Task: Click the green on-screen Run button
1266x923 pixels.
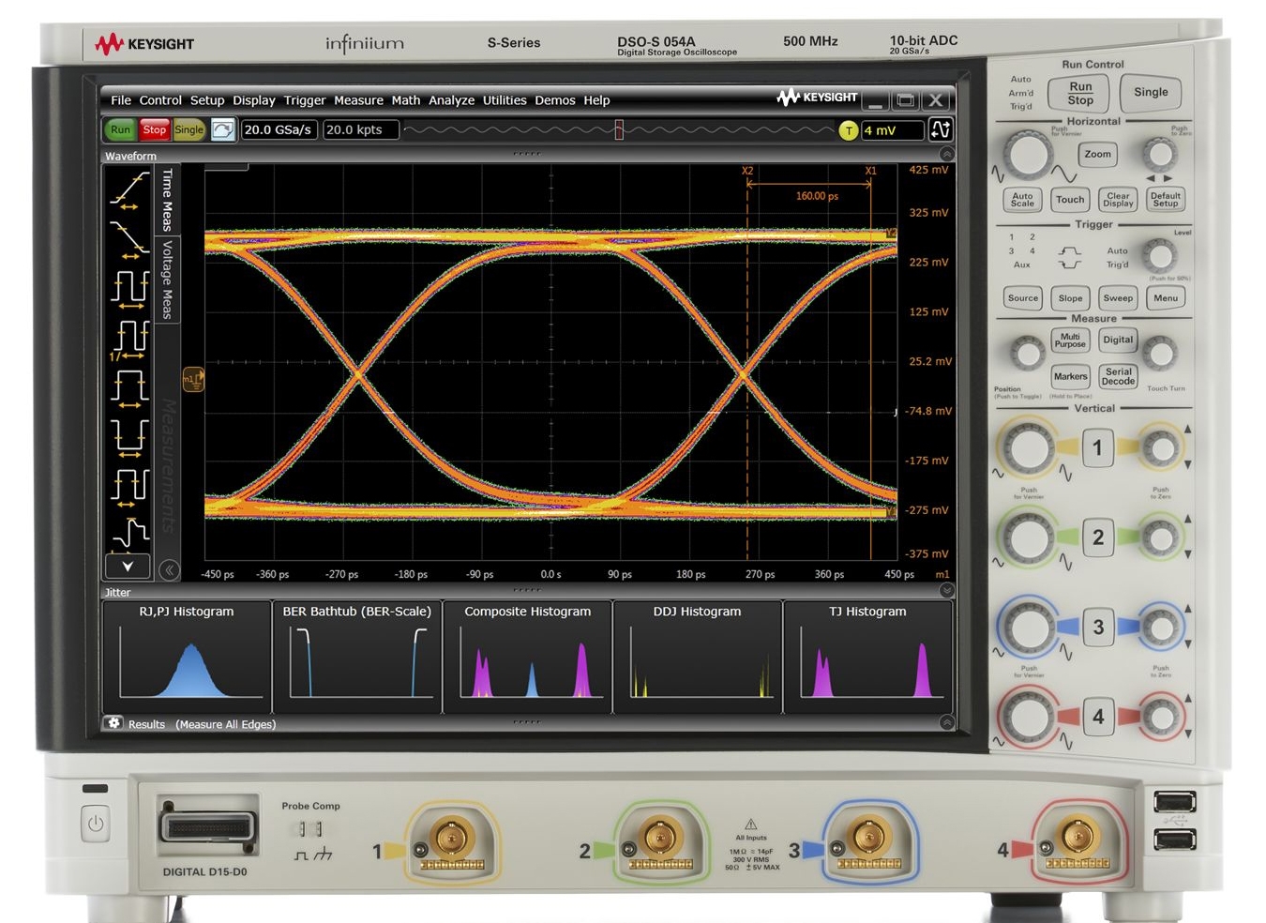Action: (x=120, y=130)
